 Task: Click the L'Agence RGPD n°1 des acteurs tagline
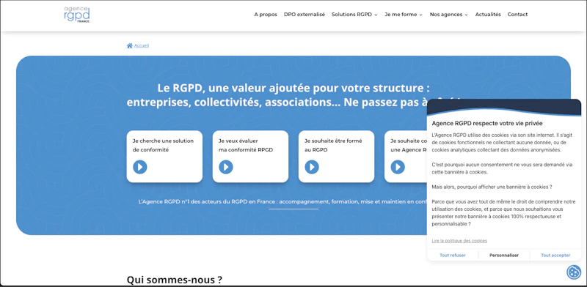click(282, 201)
